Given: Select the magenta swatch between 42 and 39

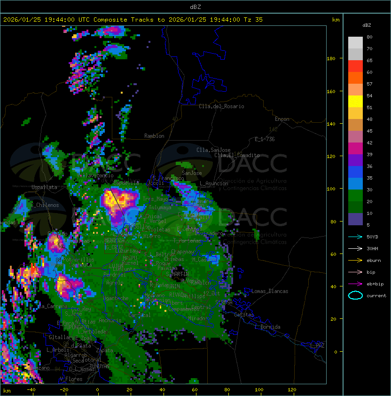Looking at the screenshot, I should [355, 149].
